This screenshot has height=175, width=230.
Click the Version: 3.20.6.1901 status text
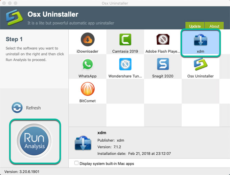[x=22, y=172]
